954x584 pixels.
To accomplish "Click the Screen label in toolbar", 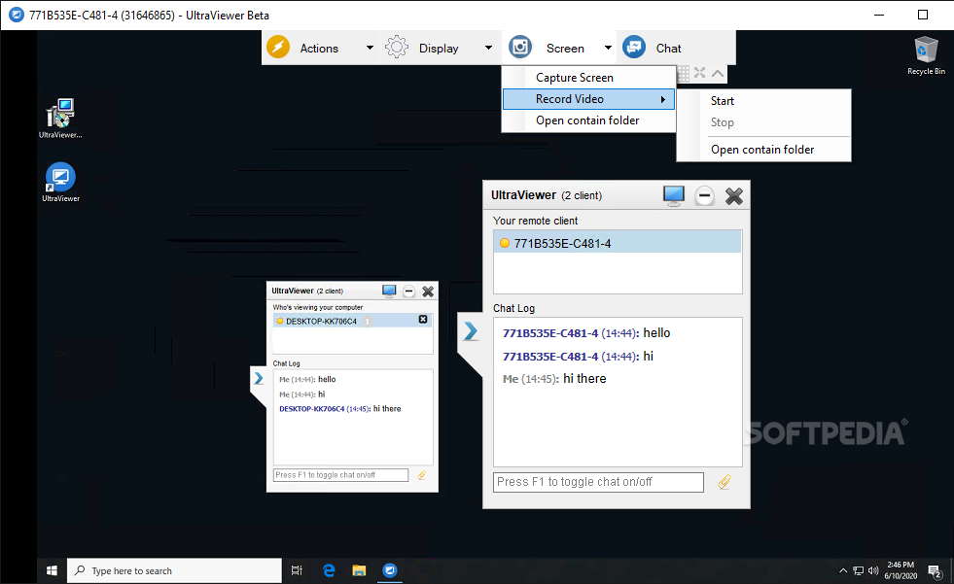I will click(565, 48).
